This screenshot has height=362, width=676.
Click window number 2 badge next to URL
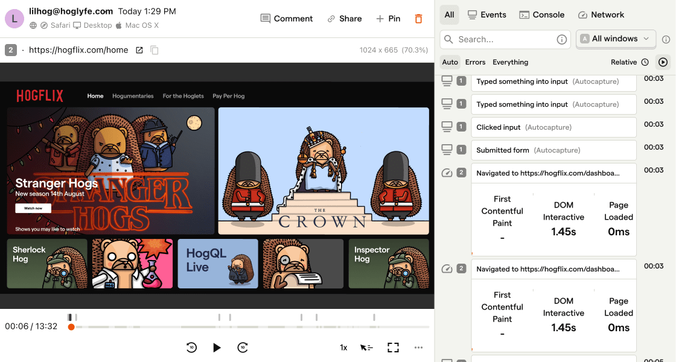click(x=11, y=50)
